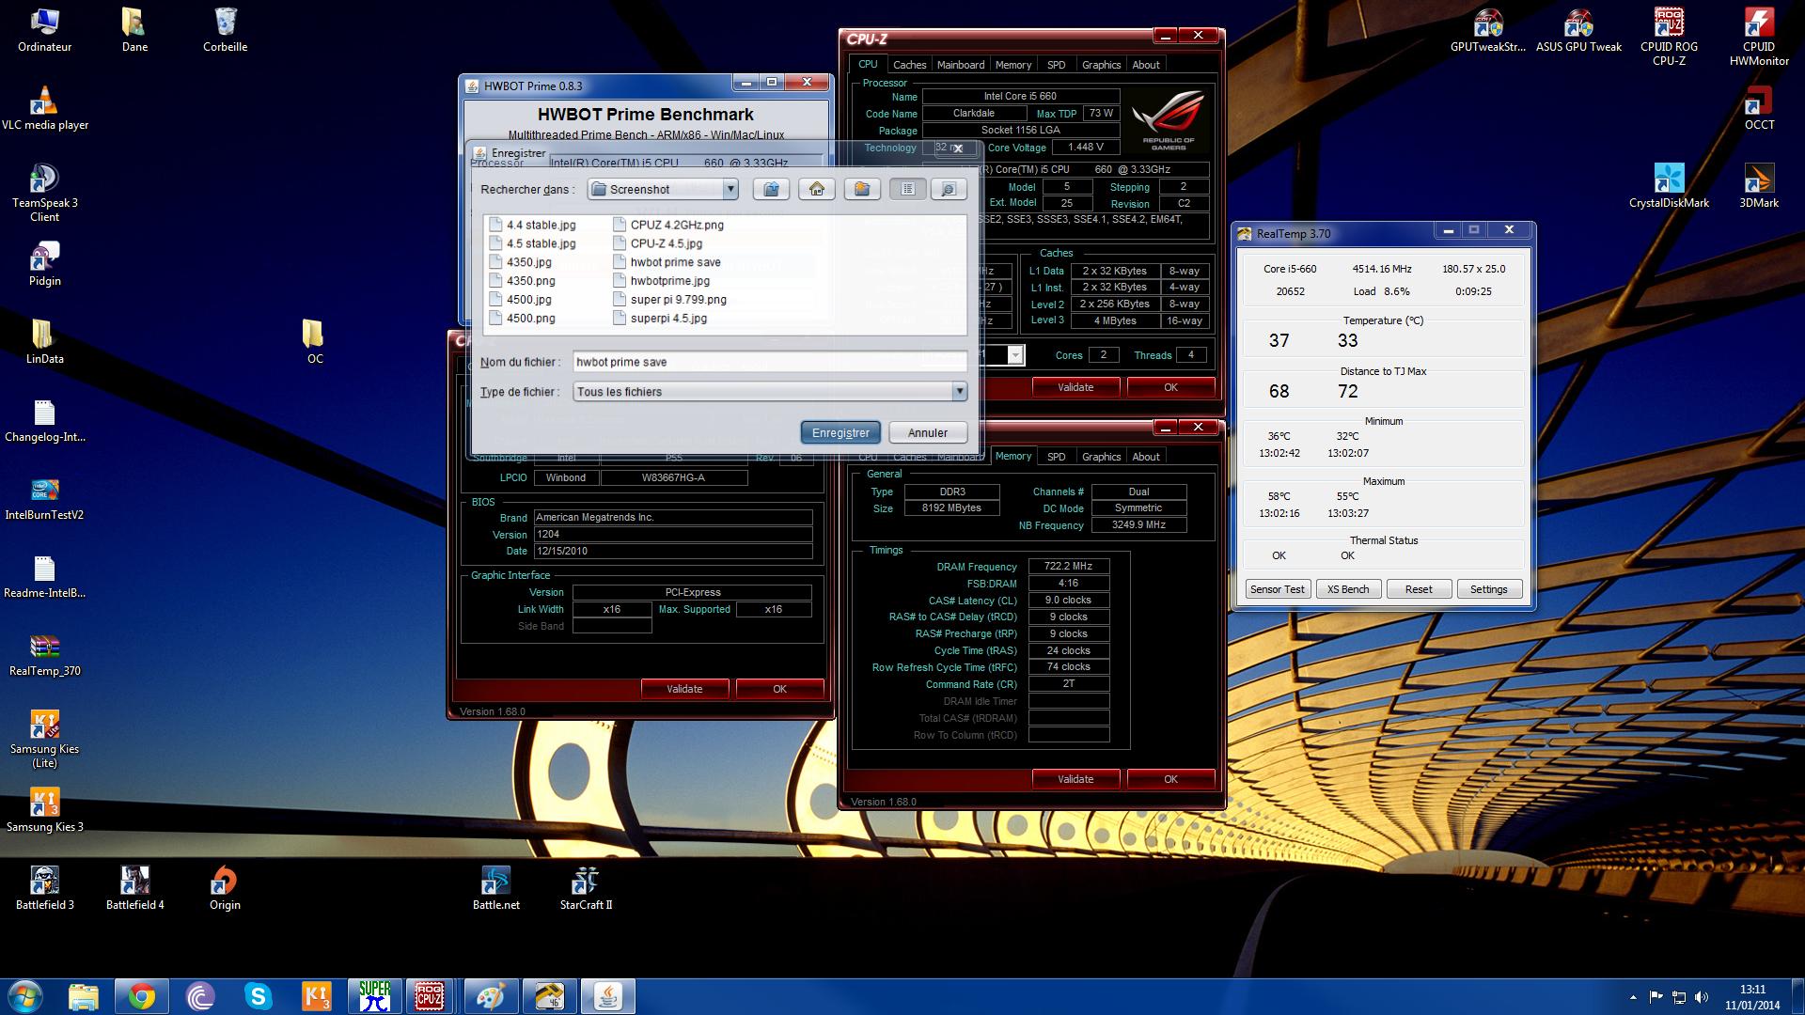This screenshot has height=1015, width=1805.
Task: Click Chrome icon in taskbar
Action: tap(142, 996)
